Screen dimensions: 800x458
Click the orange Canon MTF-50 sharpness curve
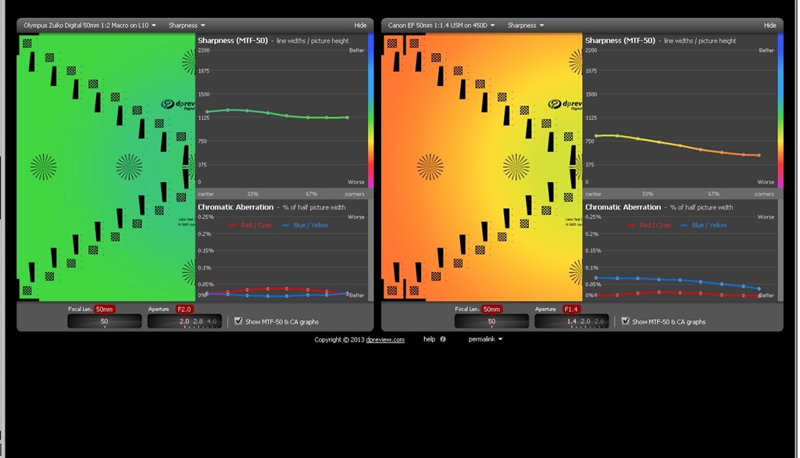point(679,145)
